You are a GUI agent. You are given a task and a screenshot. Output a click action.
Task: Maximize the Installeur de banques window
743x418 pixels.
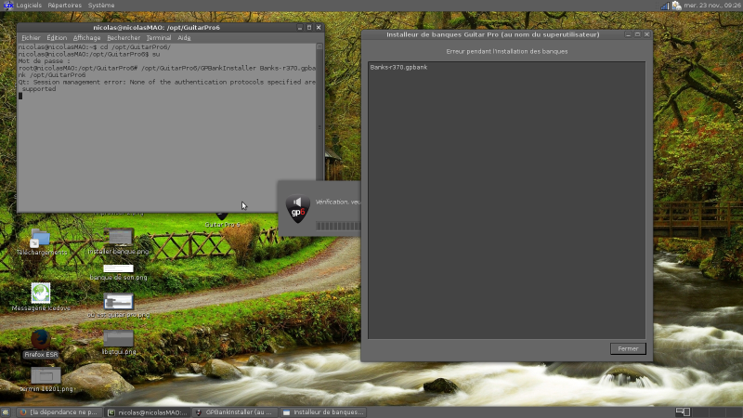[637, 34]
